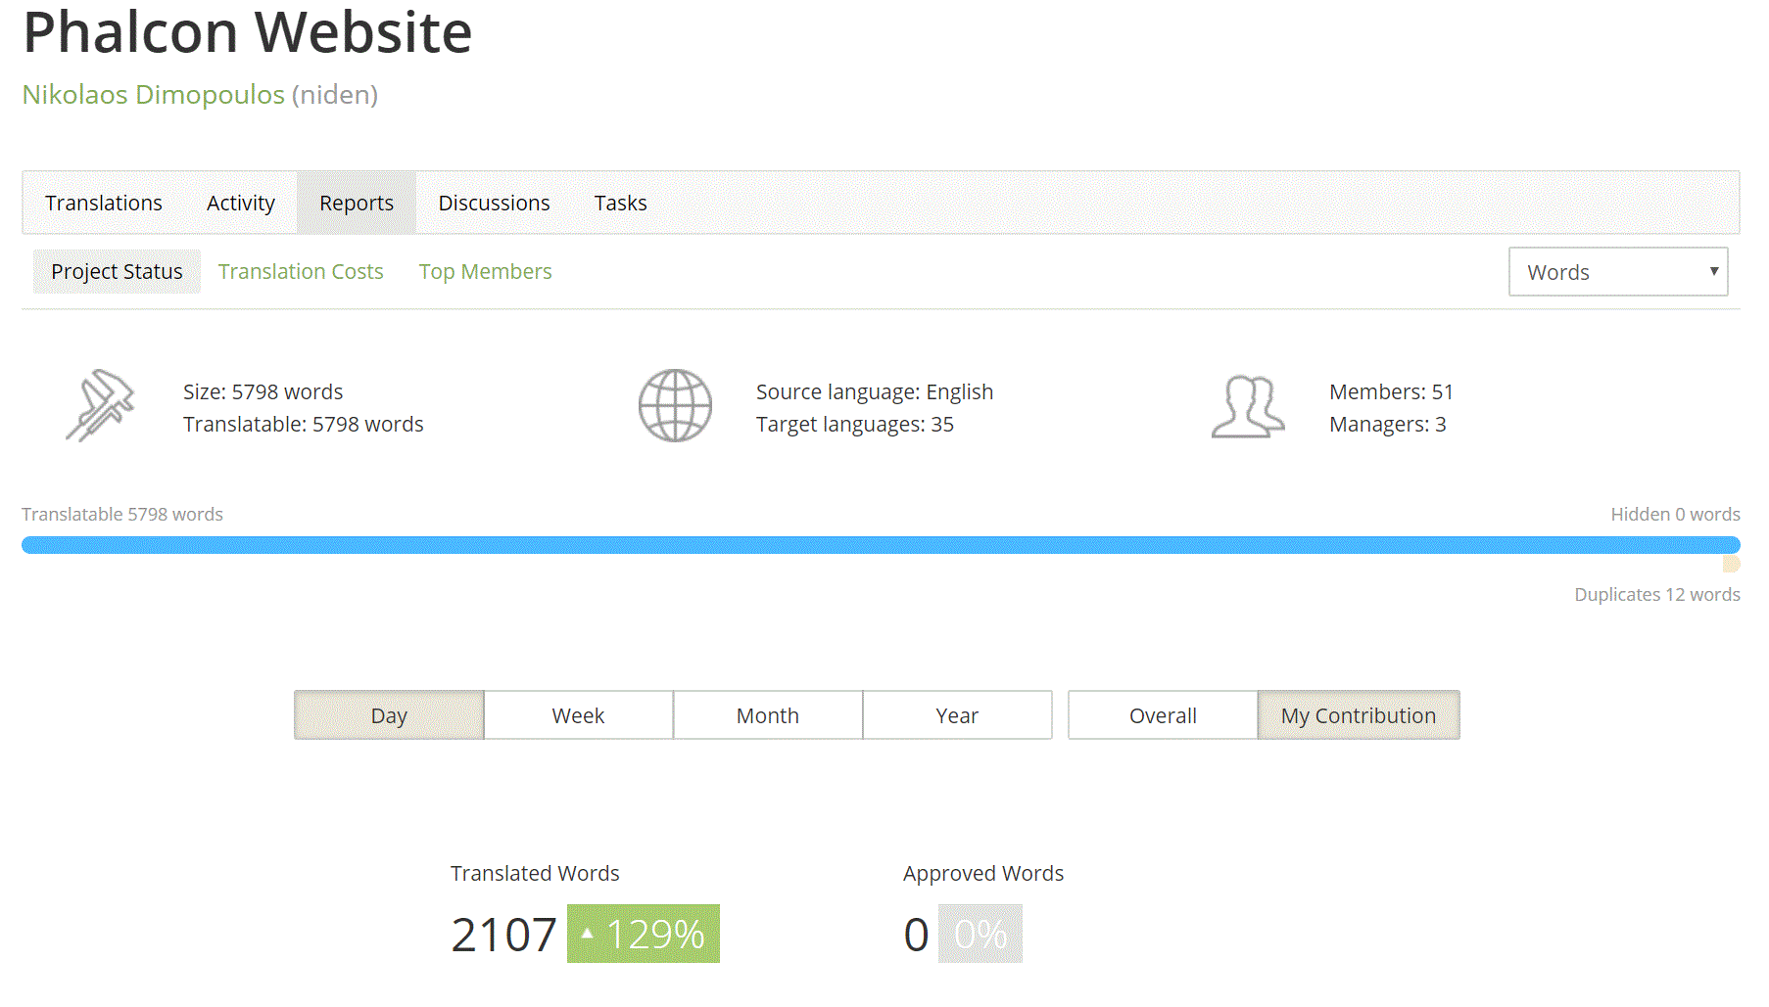View the Top Members report
This screenshot has width=1769, height=1007.
click(486, 271)
